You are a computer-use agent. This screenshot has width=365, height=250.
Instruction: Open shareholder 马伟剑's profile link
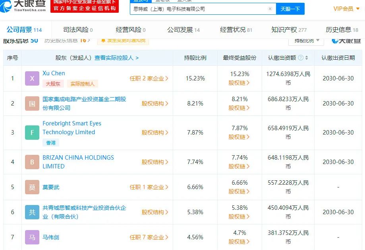tap(51, 237)
